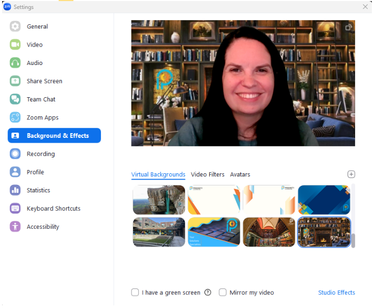Toggle the "Mirror my video" checkbox
This screenshot has width=374, height=308.
click(223, 292)
